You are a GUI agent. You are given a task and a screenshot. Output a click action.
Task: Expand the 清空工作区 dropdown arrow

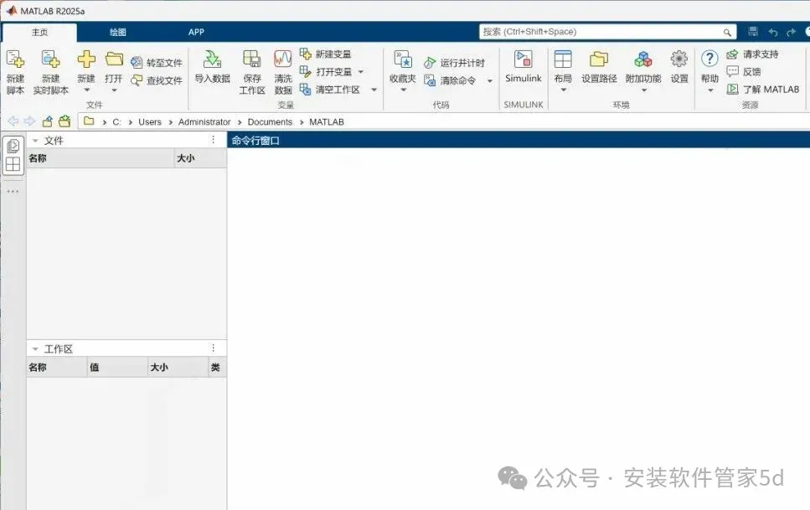pyautogui.click(x=374, y=90)
